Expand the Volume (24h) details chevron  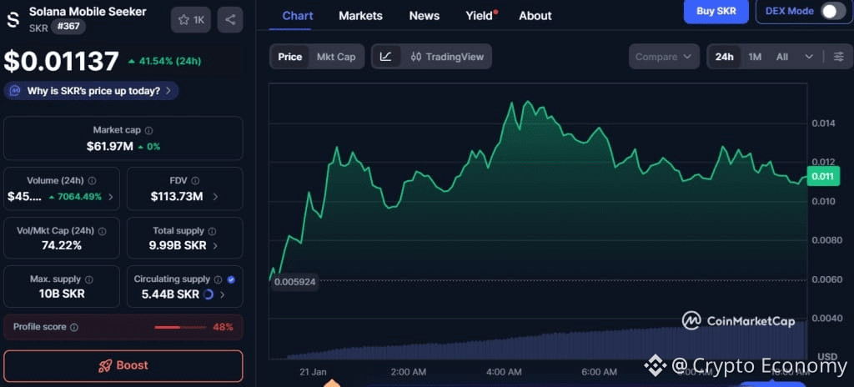pyautogui.click(x=111, y=197)
